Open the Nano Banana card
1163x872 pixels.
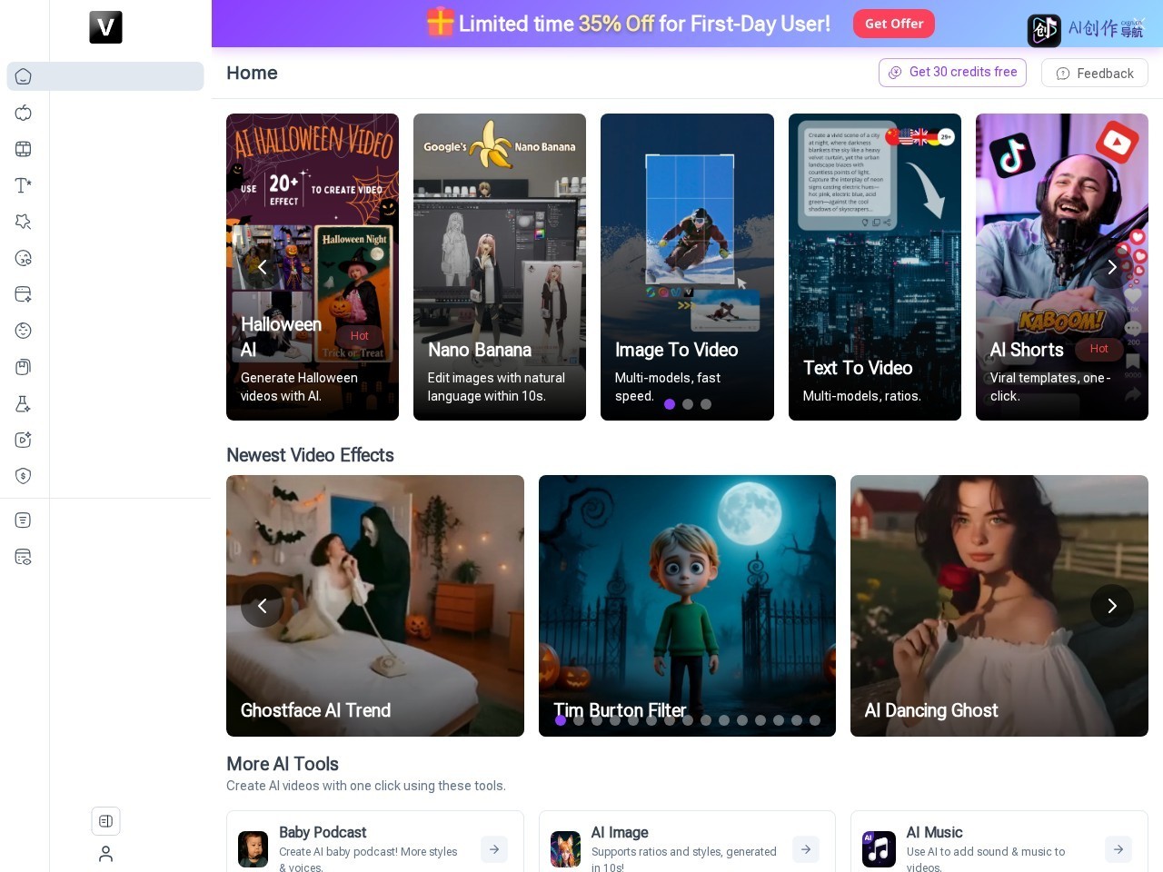pyautogui.click(x=500, y=267)
